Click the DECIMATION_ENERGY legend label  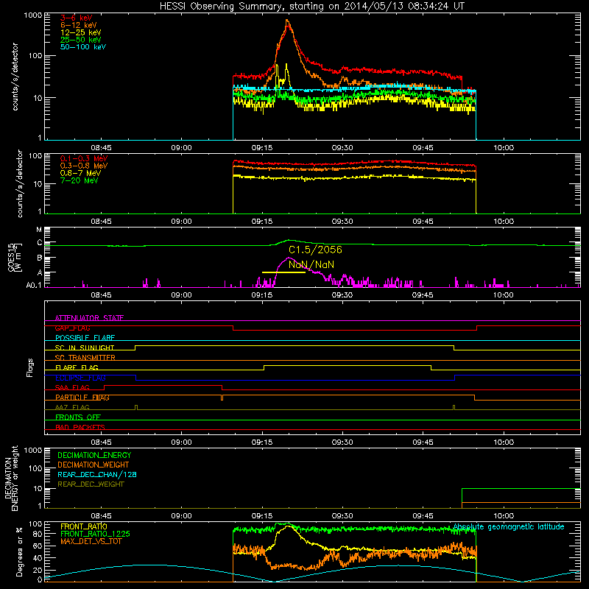coord(94,455)
